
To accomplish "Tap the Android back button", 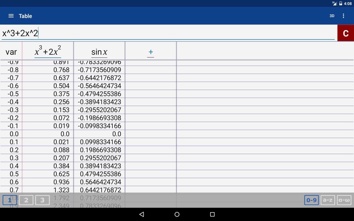I will (x=142, y=214).
